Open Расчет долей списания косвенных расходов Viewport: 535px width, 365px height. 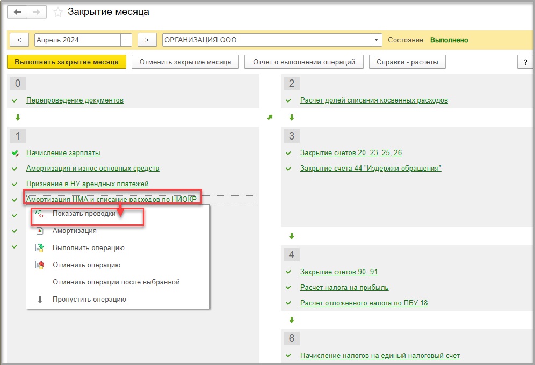coord(374,100)
